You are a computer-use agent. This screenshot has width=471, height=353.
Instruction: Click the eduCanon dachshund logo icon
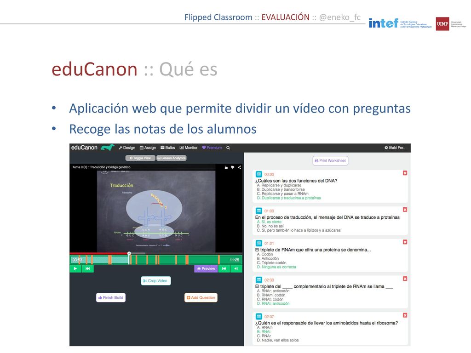coord(108,148)
